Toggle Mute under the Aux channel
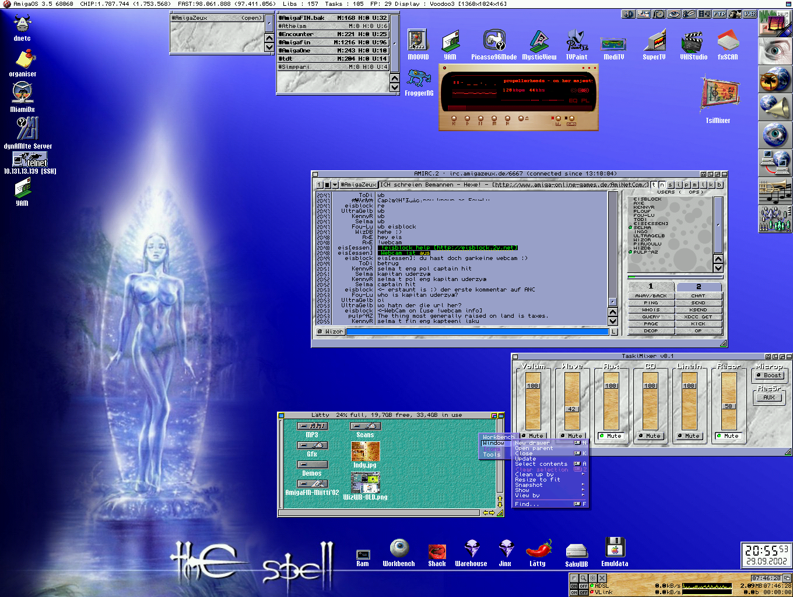 [610, 436]
